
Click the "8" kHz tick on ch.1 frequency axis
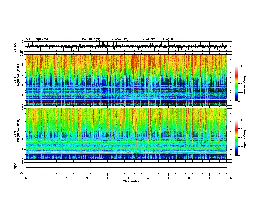tap(23, 65)
